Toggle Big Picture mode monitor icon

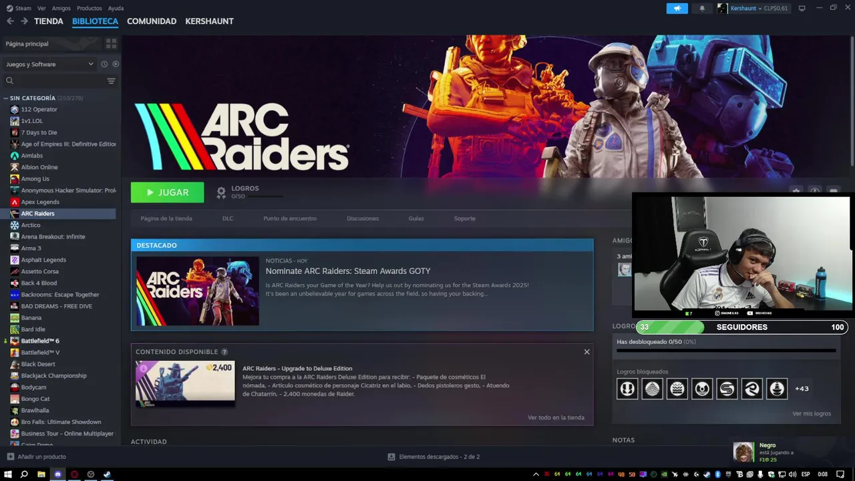pyautogui.click(x=802, y=8)
